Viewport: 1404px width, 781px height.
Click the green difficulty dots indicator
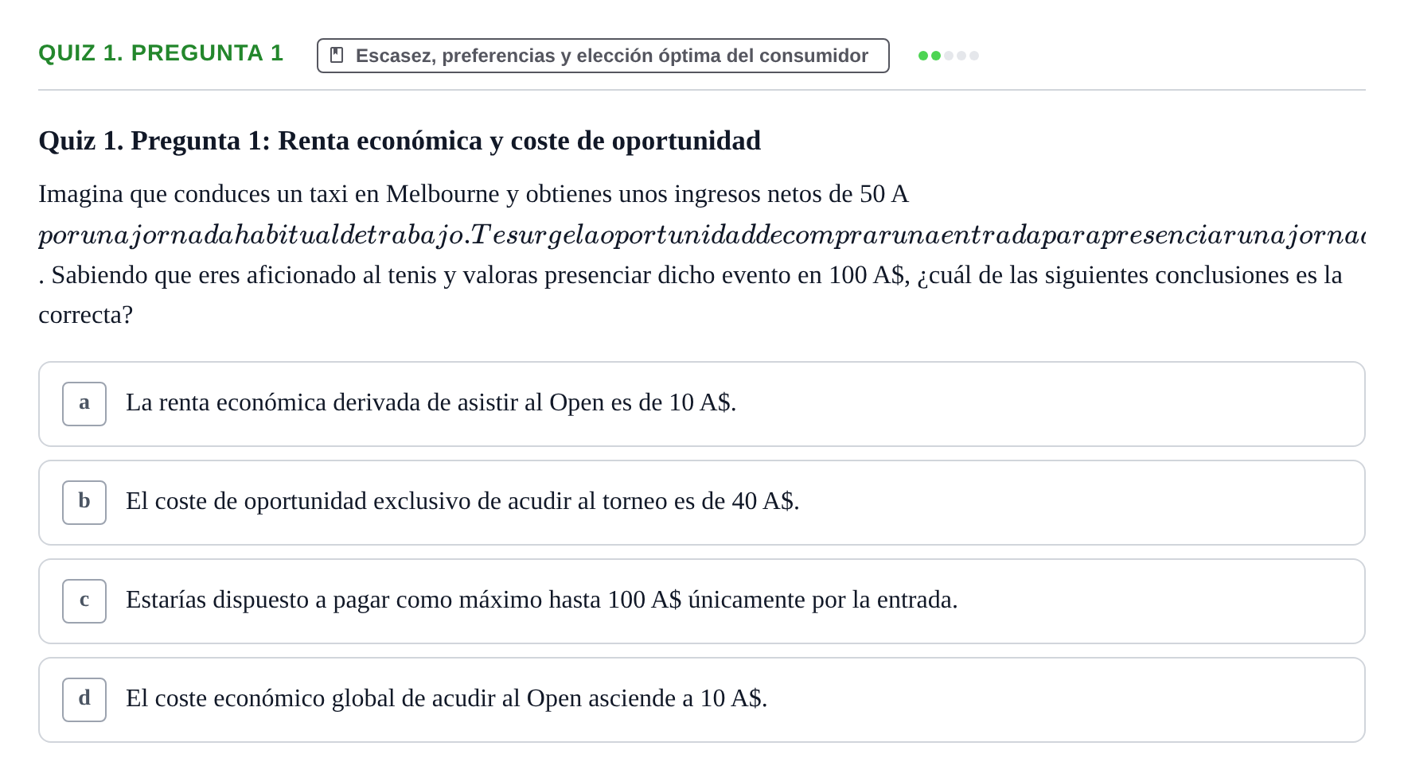[948, 56]
